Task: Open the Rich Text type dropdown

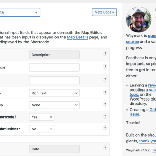Action: coord(54,93)
